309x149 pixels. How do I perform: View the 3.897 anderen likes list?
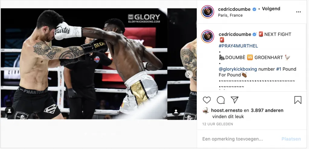pyautogui.click(x=267, y=111)
